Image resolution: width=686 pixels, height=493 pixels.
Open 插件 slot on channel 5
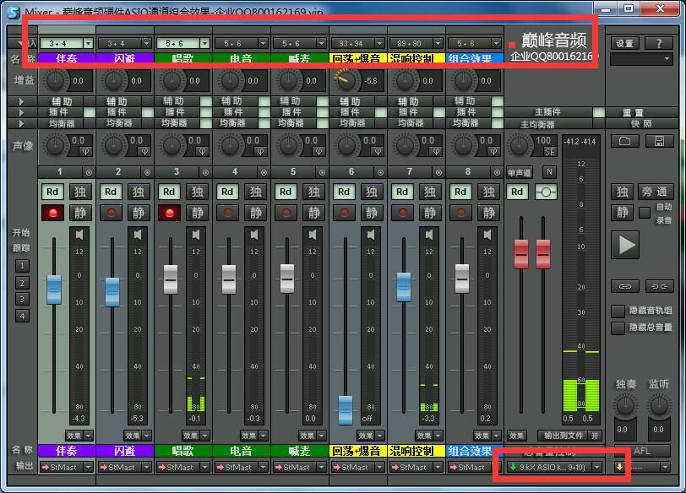pyautogui.click(x=295, y=112)
